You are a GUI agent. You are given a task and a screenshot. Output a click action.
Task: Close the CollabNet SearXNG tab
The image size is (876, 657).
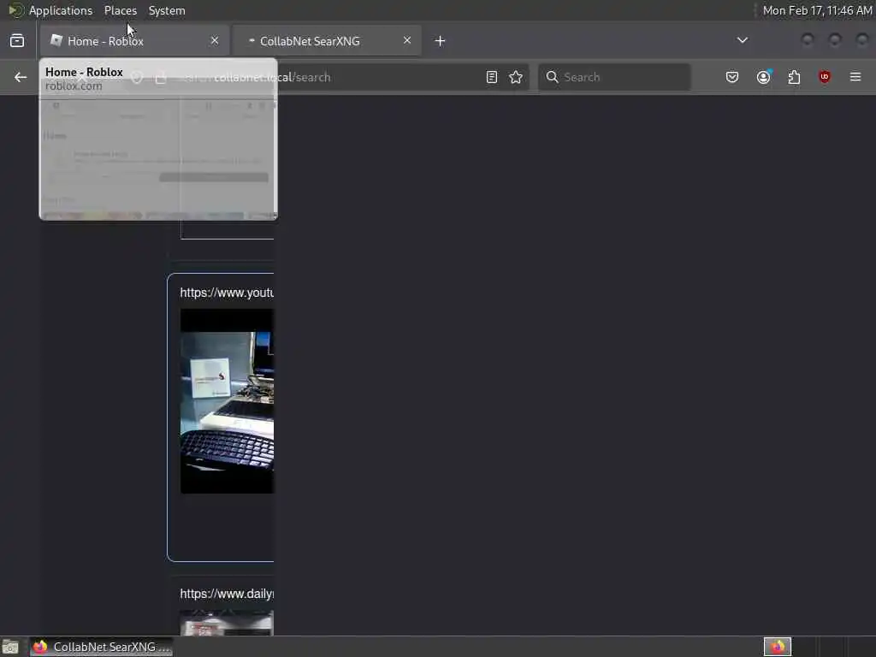pyautogui.click(x=406, y=40)
